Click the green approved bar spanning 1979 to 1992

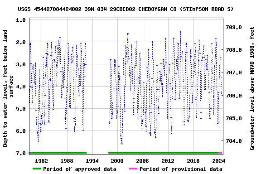click(x=58, y=153)
